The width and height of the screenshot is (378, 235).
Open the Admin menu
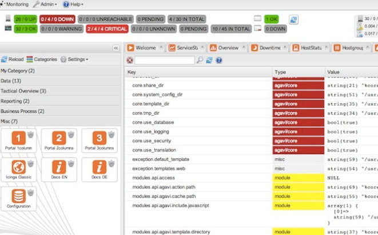coord(45,4)
